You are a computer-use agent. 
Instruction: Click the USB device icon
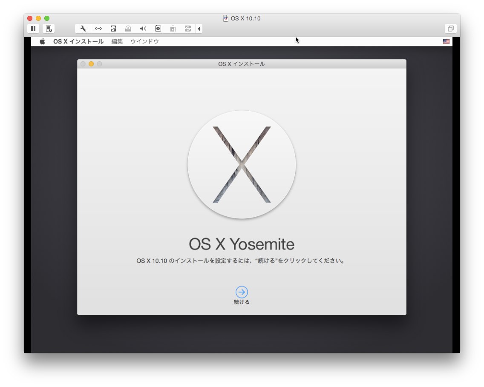coord(173,29)
